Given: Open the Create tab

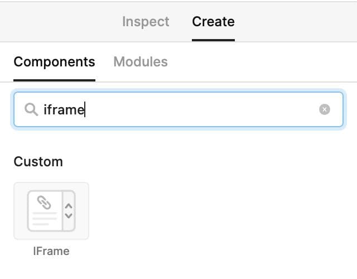Looking at the screenshot, I should tap(213, 22).
